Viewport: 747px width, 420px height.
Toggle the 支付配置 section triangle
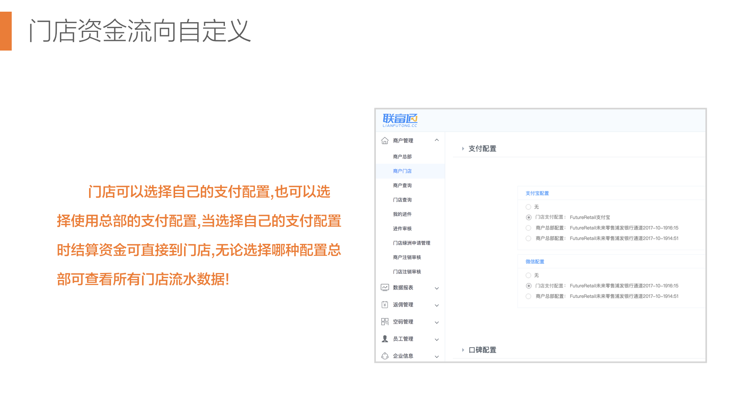[463, 149]
